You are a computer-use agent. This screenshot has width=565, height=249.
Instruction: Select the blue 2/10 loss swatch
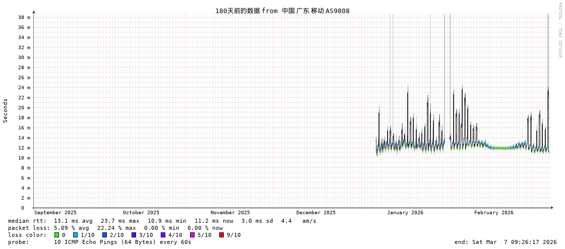pyautogui.click(x=105, y=235)
